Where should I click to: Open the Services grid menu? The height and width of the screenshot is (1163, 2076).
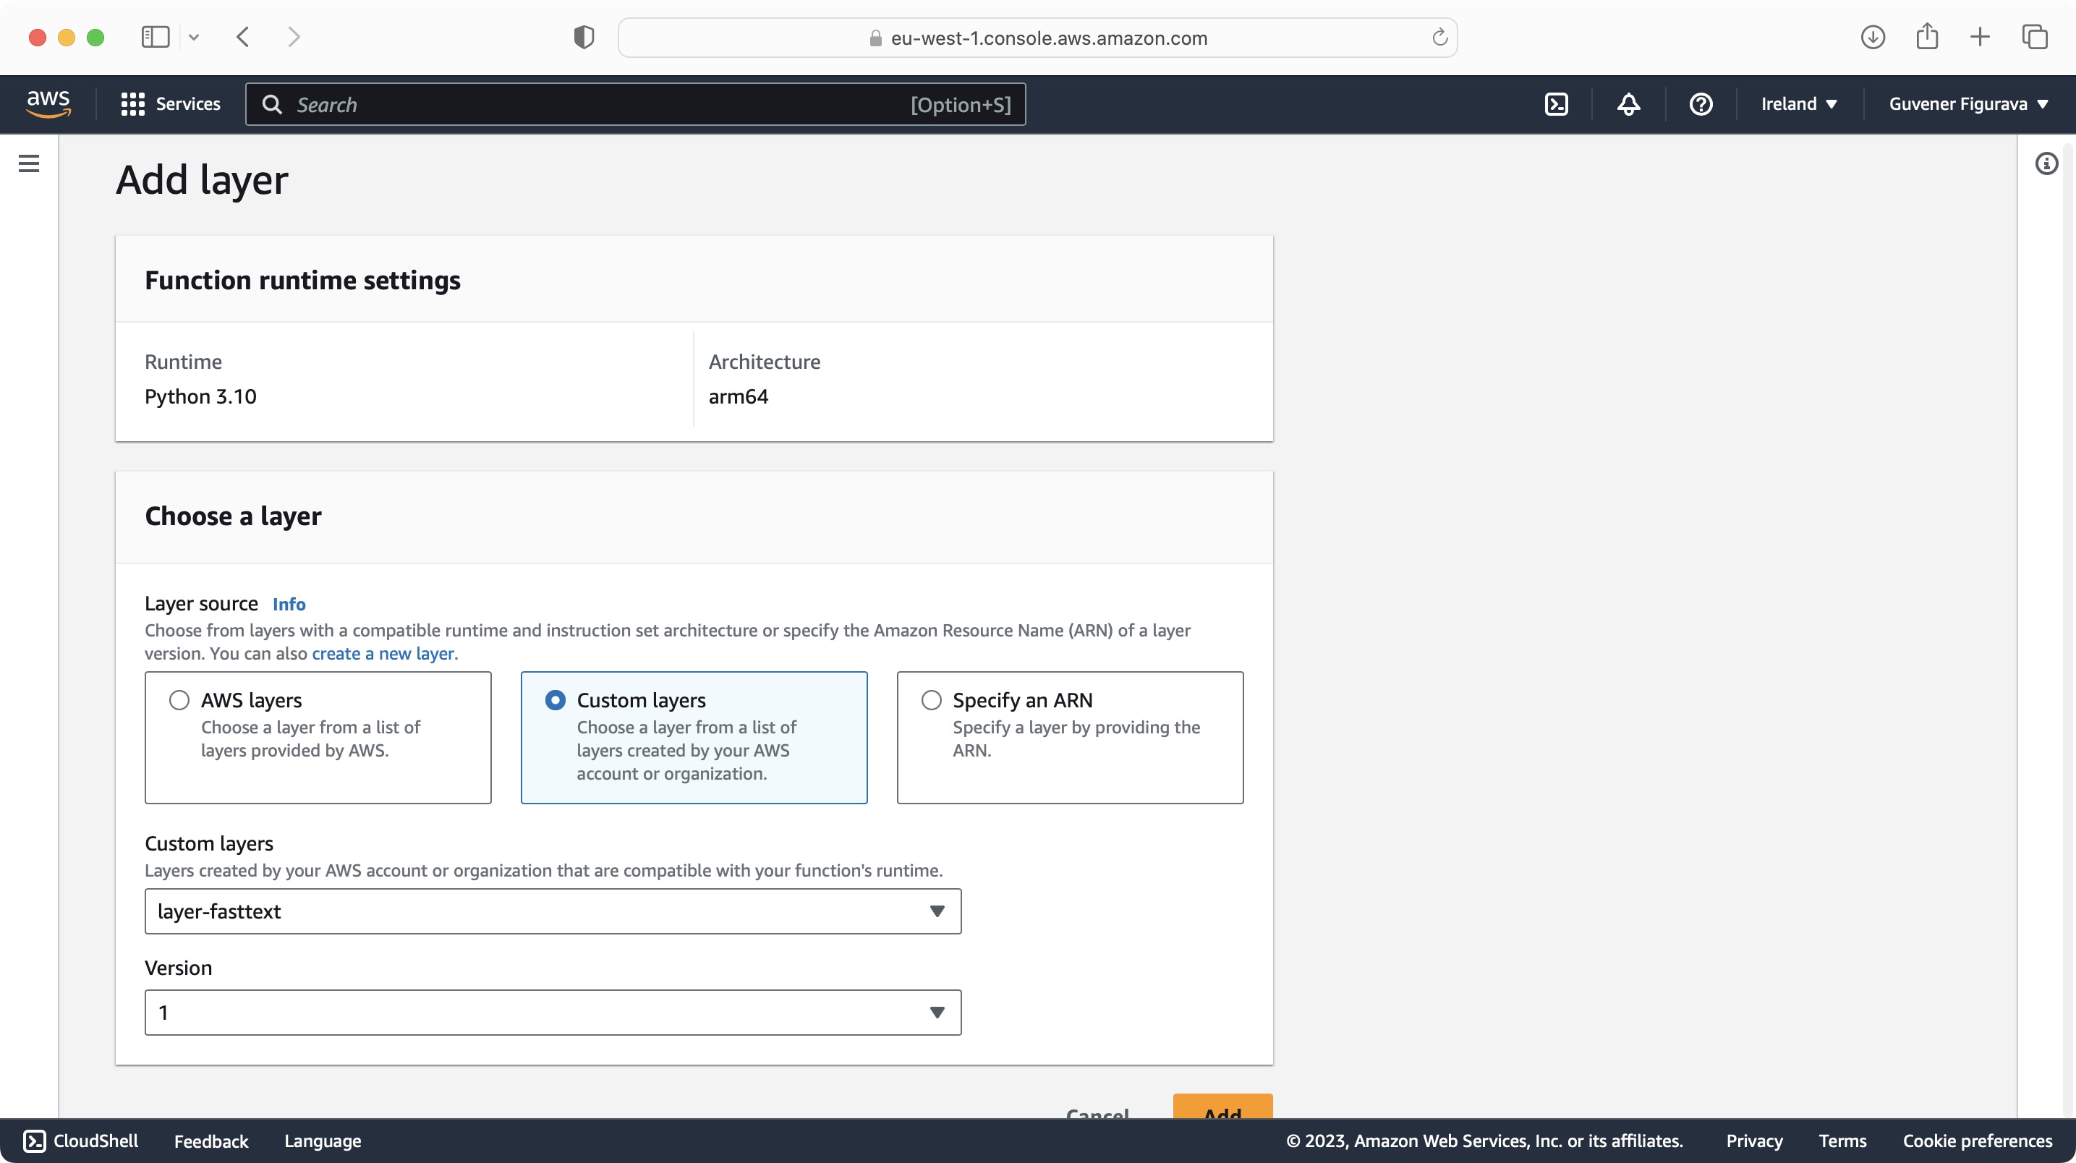point(170,104)
